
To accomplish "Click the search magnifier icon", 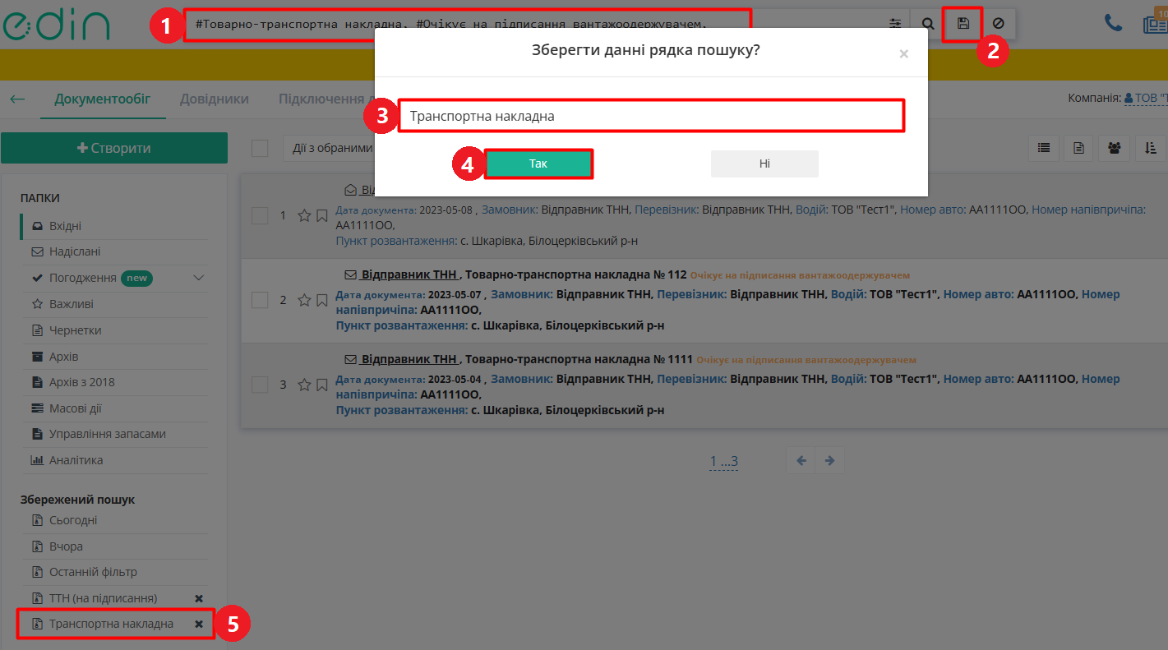I will pos(928,23).
